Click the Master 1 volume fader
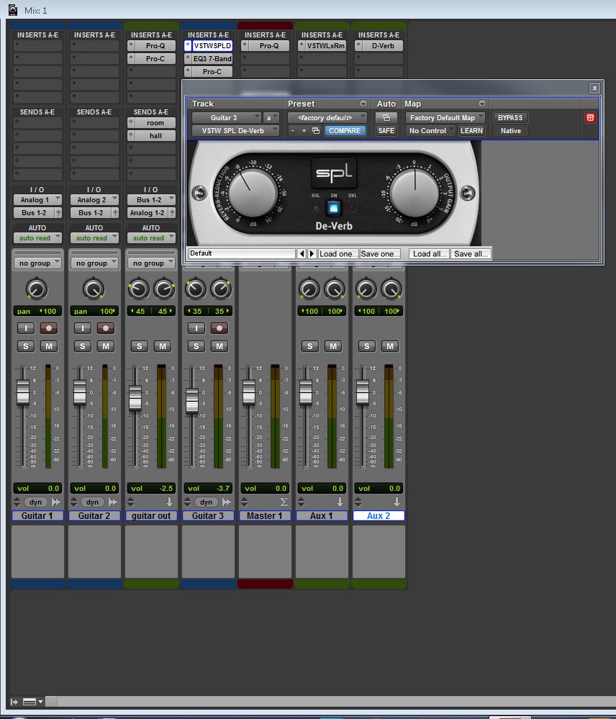616x719 pixels. pos(249,392)
